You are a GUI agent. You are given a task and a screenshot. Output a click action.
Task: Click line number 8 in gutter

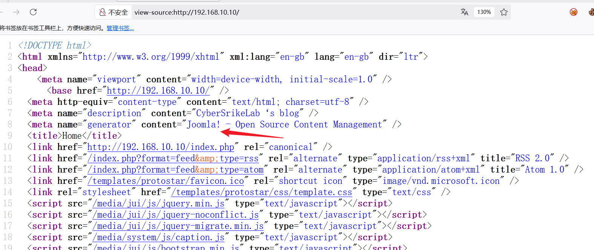(x=10, y=124)
